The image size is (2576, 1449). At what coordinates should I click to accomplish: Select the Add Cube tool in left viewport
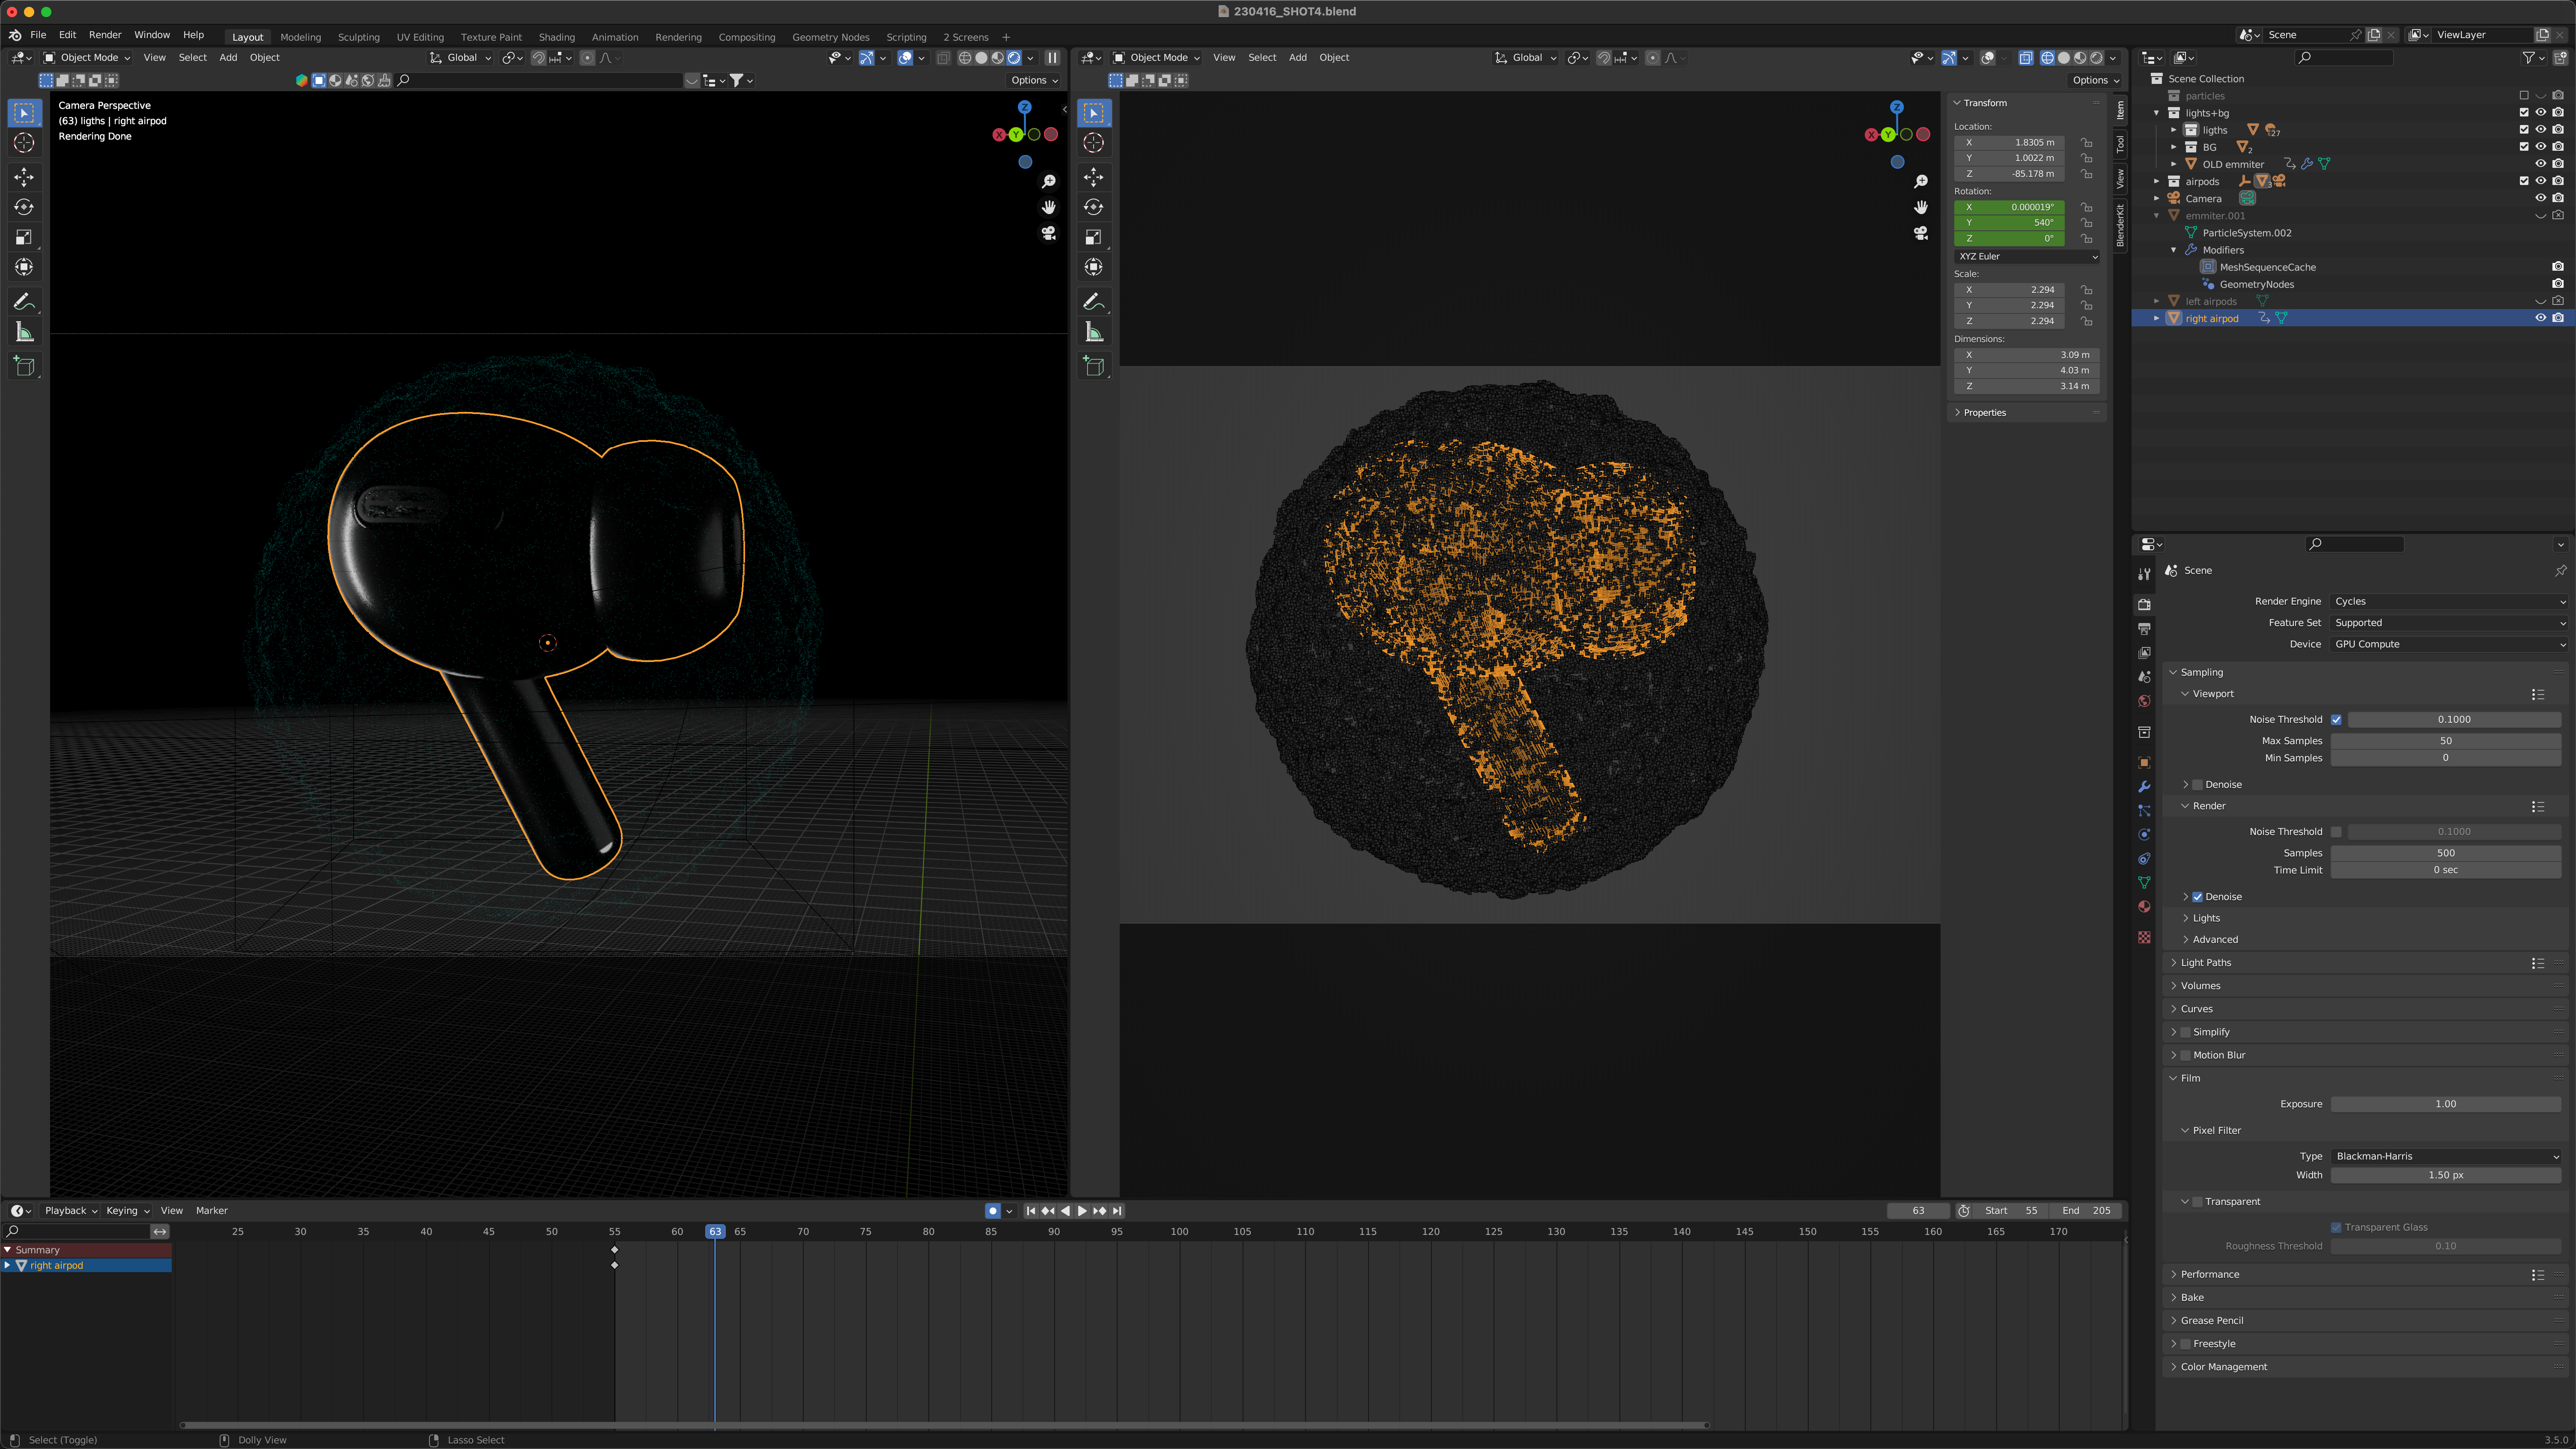pos(24,367)
